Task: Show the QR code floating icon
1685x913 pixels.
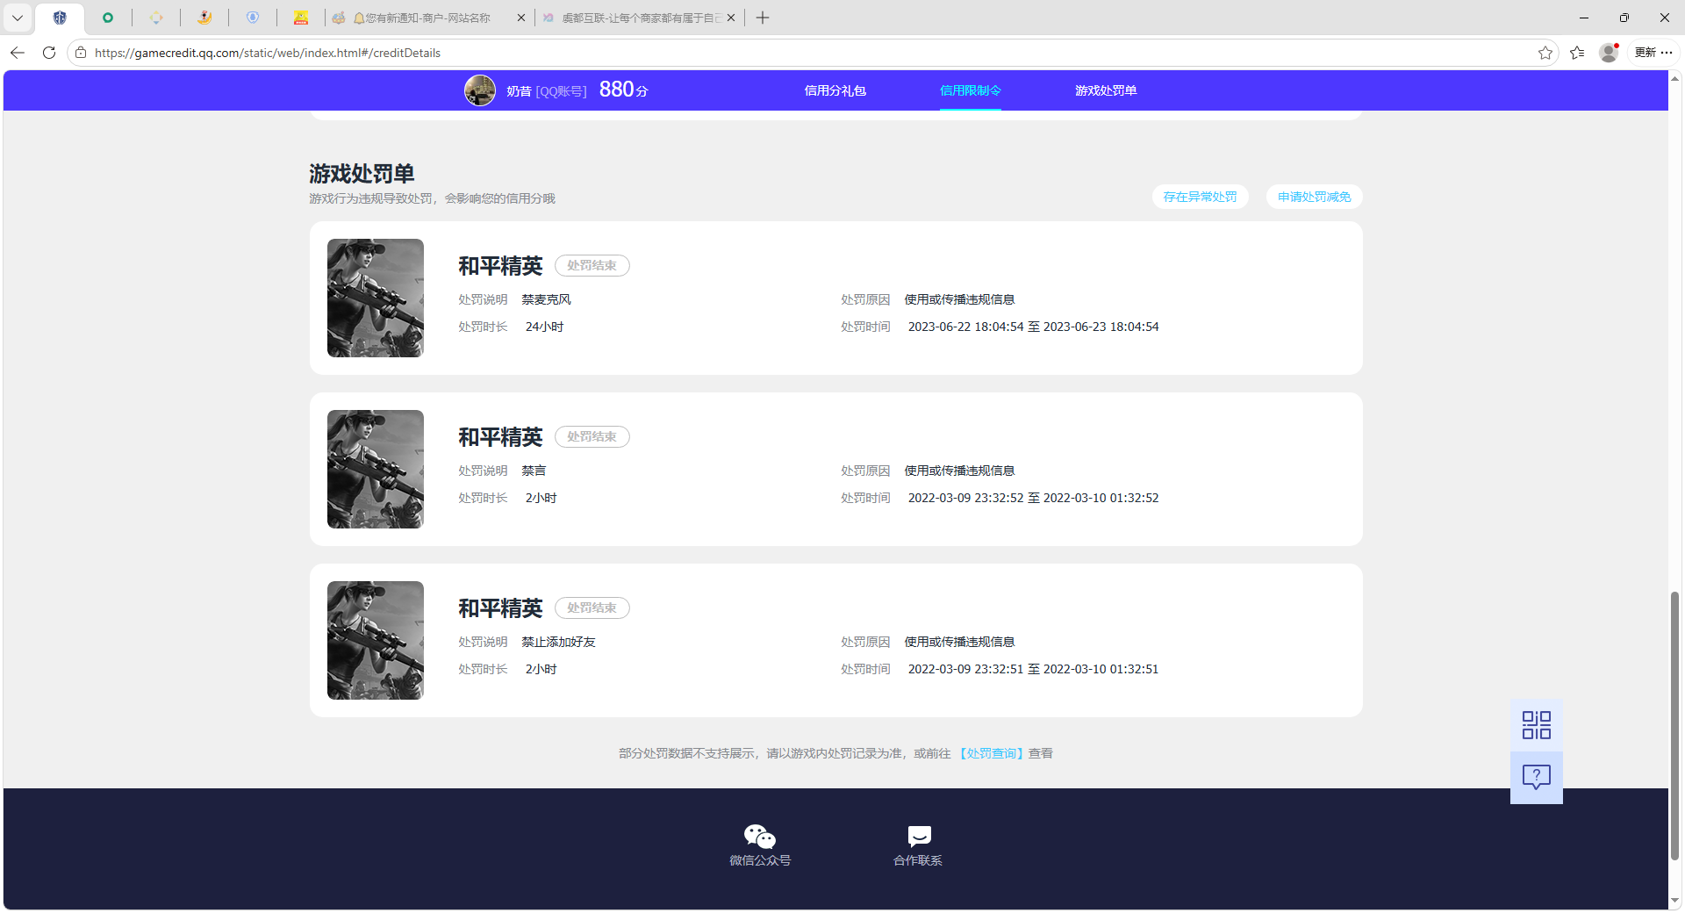Action: pos(1537,725)
